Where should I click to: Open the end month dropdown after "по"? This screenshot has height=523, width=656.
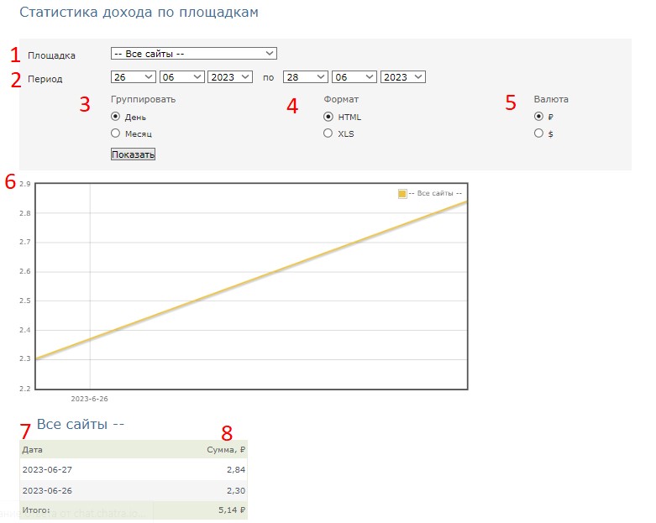click(354, 77)
